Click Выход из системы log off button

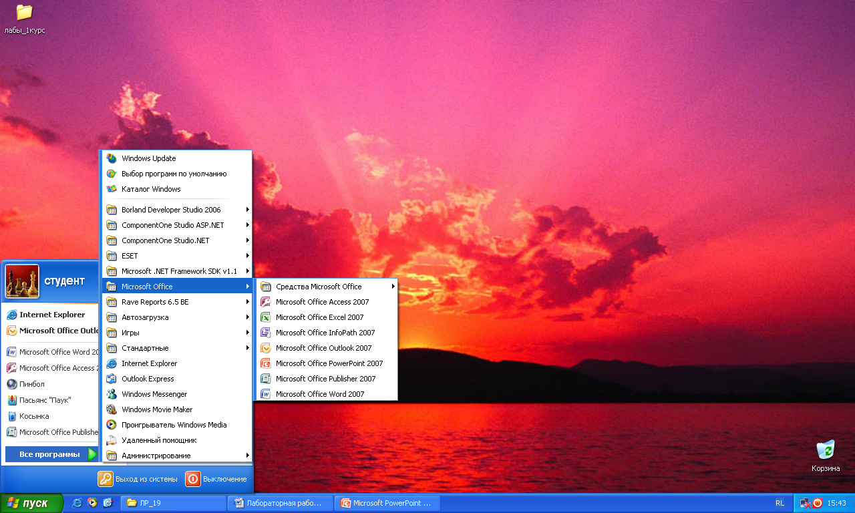(x=138, y=479)
